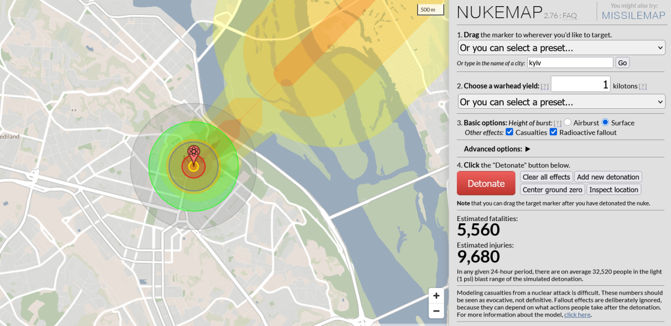Click the estimated injuries value 9,680
The width and height of the screenshot is (671, 326).
(x=479, y=256)
